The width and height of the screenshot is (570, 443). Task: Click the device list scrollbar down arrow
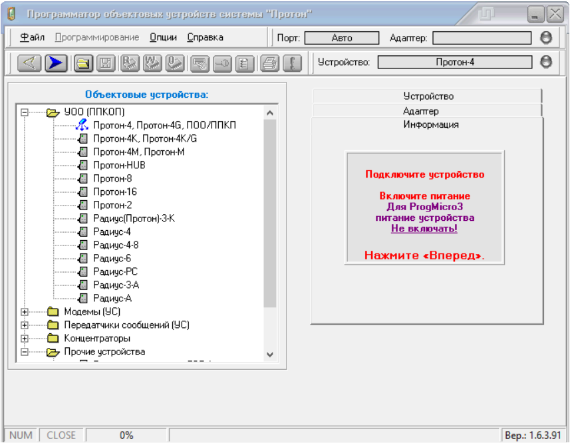point(269,355)
